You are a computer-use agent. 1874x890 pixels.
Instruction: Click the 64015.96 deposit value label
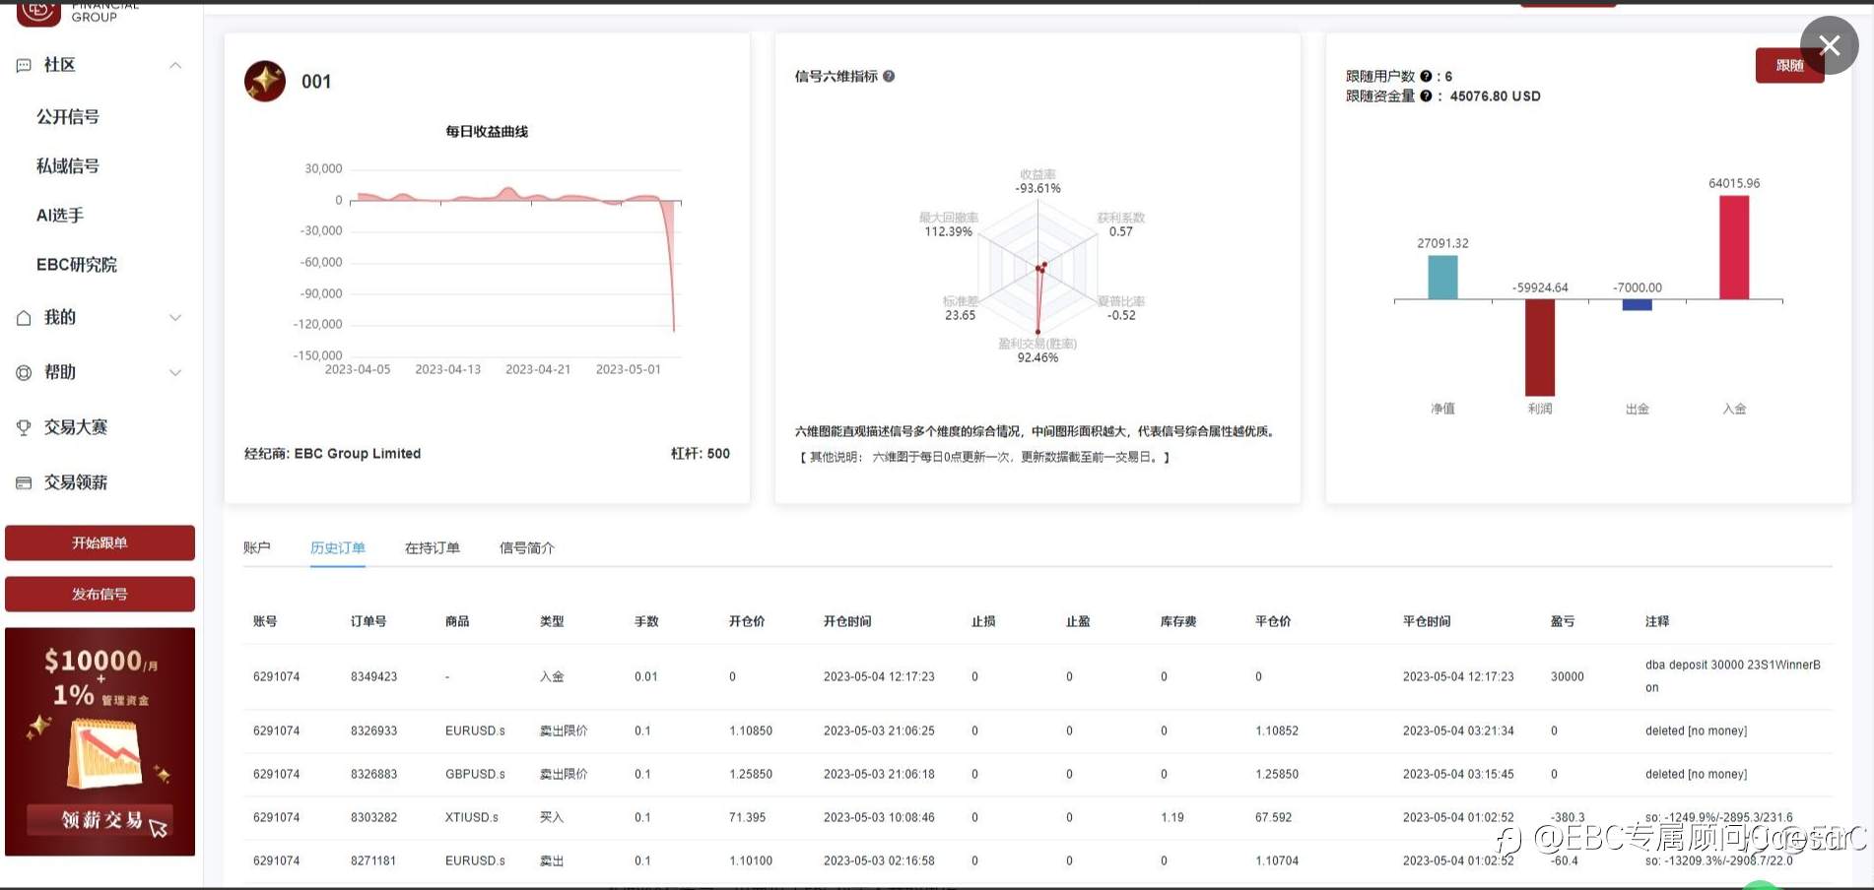(1734, 183)
